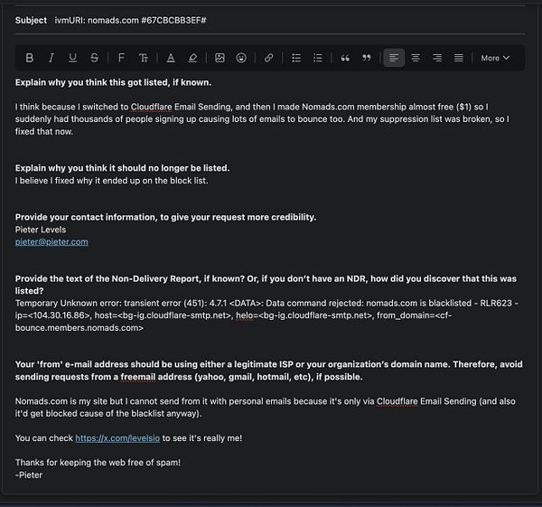Image resolution: width=542 pixels, height=507 pixels.
Task: Open the font size tool
Action: (143, 58)
